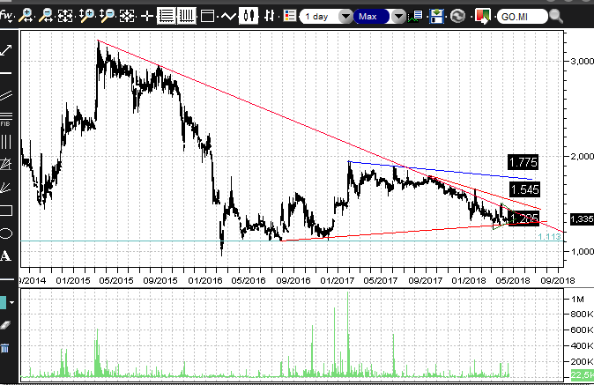Toggle vertical grid lines
Image resolution: width=594 pixels, height=385 pixels.
tap(186, 16)
